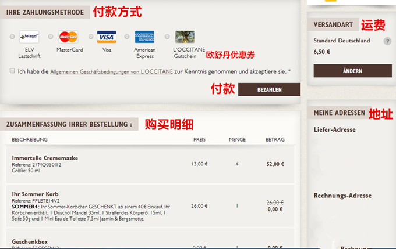
Task: Click the MasterCard logo icon
Action: point(69,37)
